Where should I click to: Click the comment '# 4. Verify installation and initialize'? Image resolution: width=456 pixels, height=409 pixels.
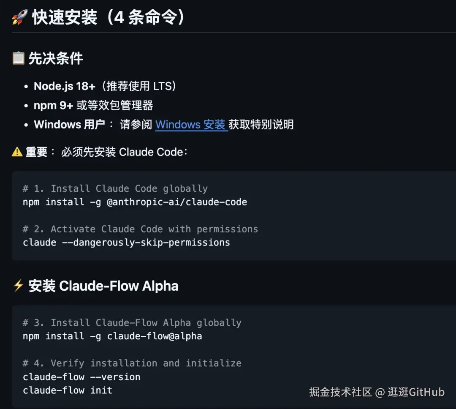[132, 363]
